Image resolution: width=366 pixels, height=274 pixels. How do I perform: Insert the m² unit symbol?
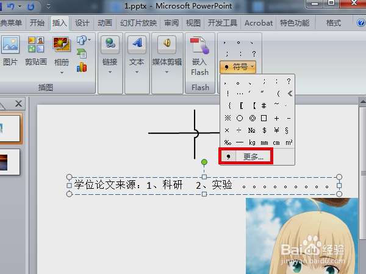tap(289, 142)
